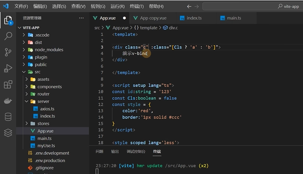Expand the public folder
303x174 pixels.
24,64
